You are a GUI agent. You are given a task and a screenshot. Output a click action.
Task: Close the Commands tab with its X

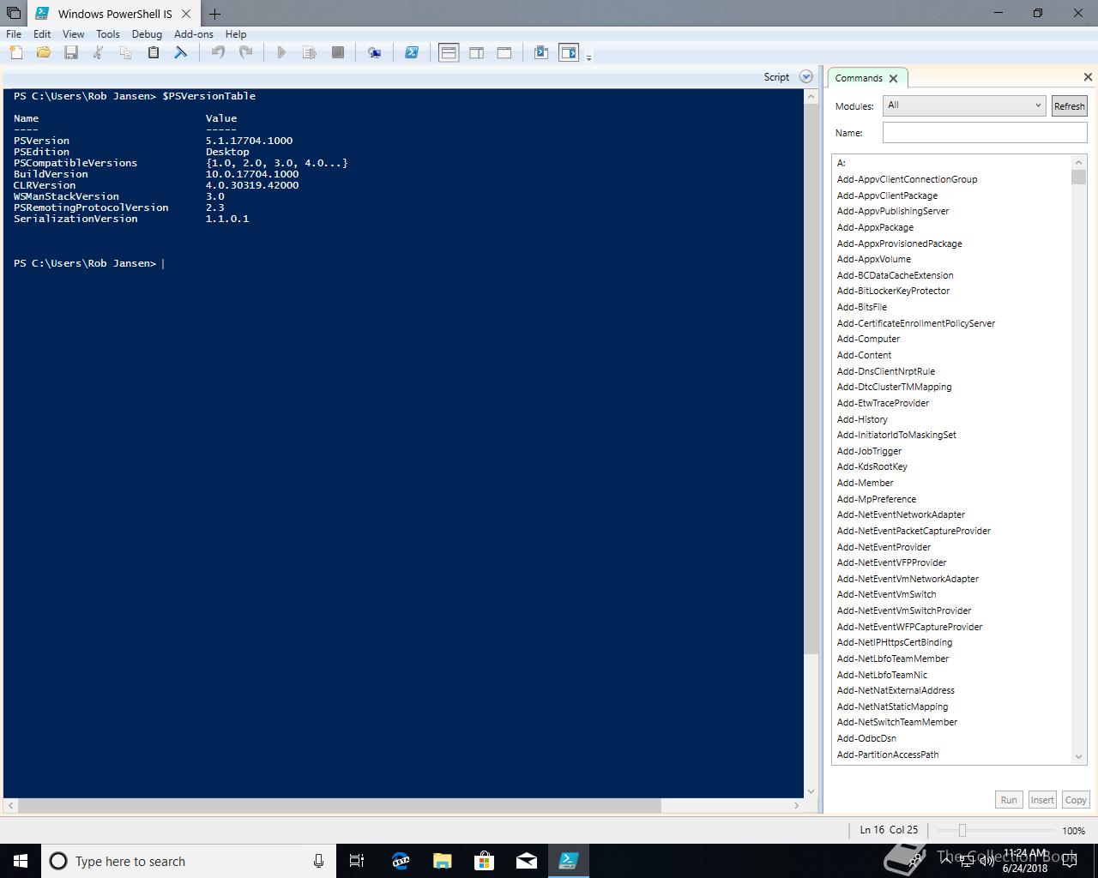coord(893,78)
